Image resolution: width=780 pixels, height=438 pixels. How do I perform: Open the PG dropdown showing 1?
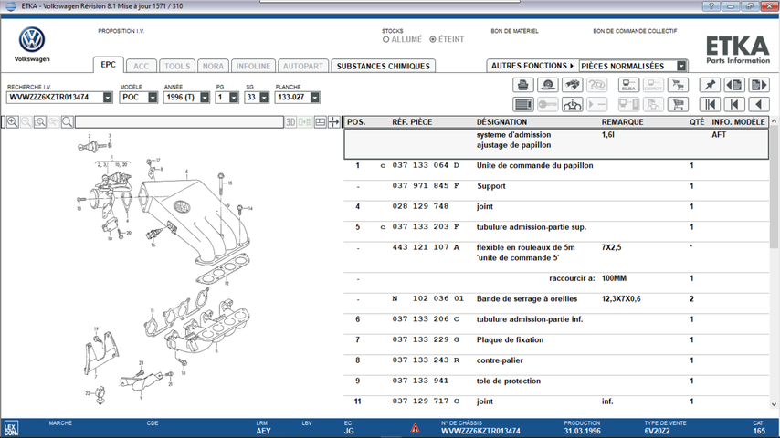click(x=234, y=98)
